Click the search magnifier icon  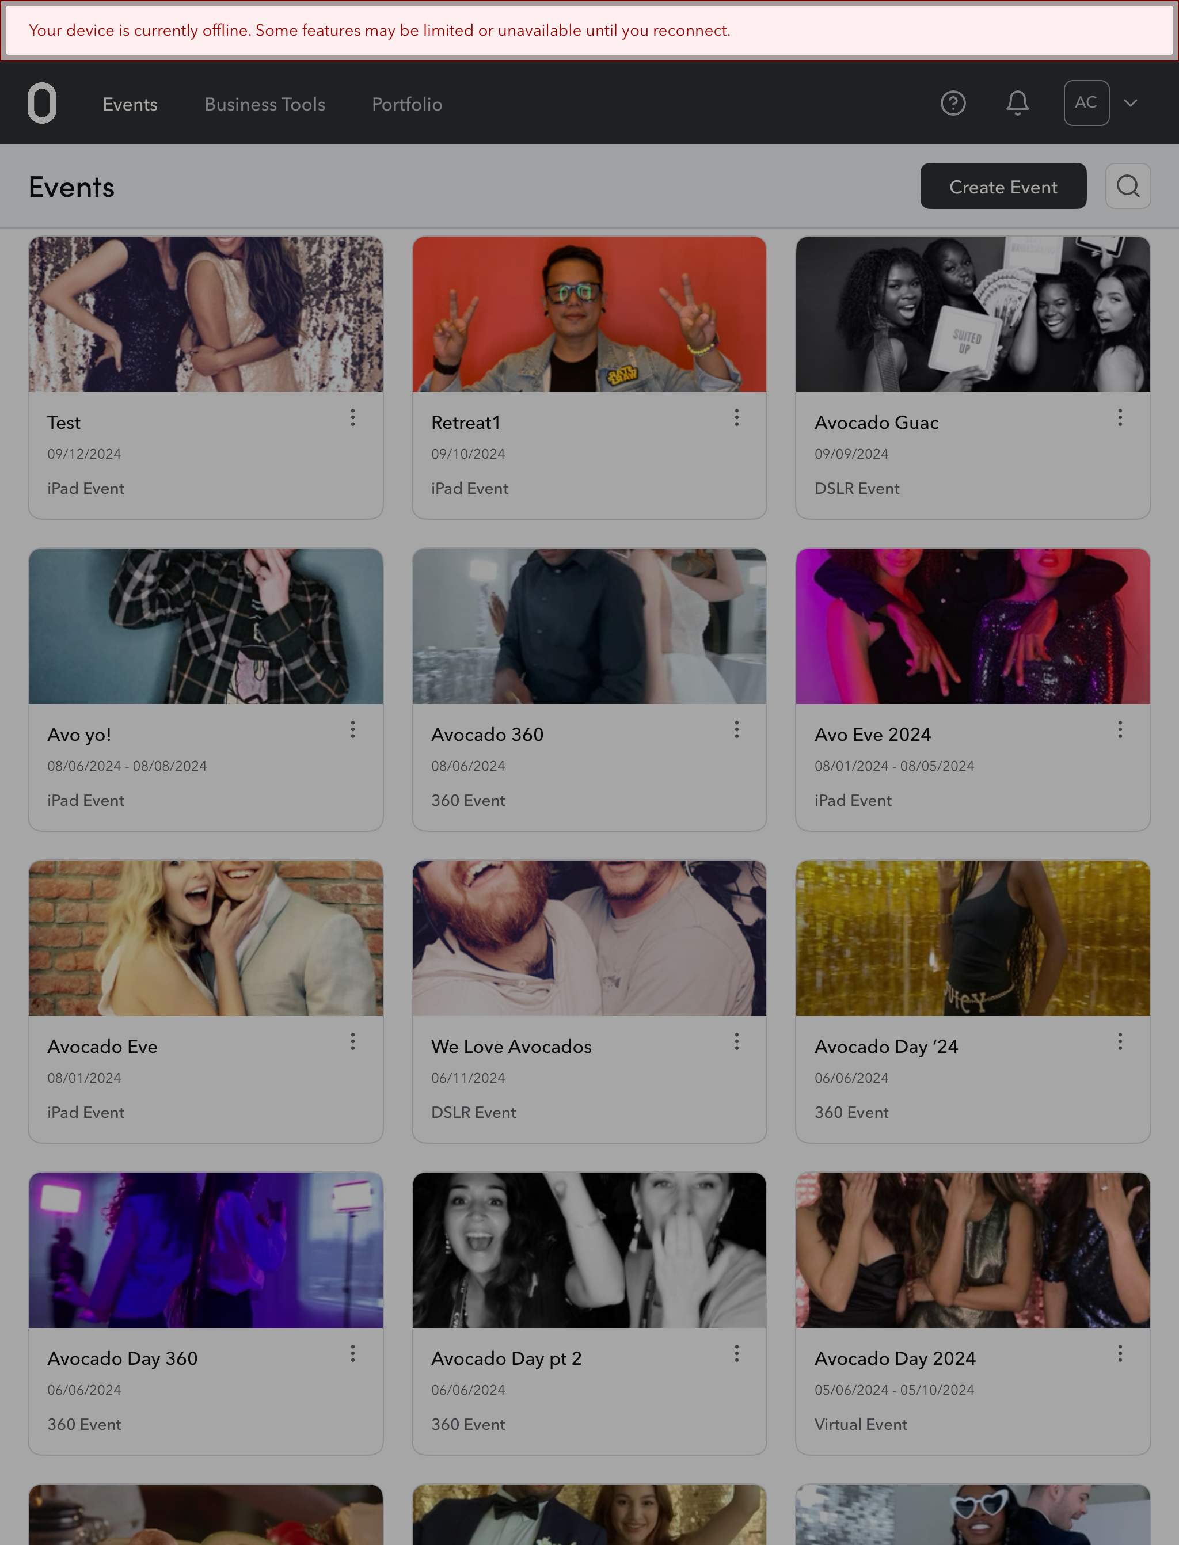(x=1128, y=186)
